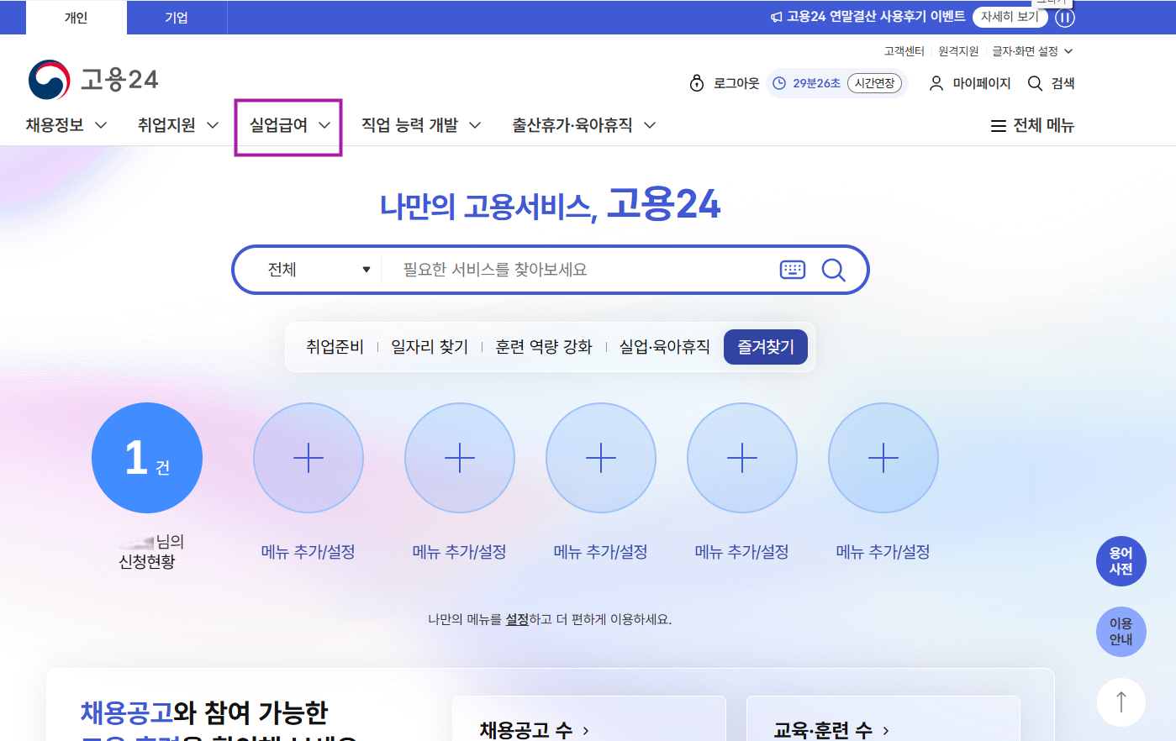Image resolution: width=1176 pixels, height=741 pixels.
Task: Click the scroll-to-top arrow button
Action: coord(1121,702)
